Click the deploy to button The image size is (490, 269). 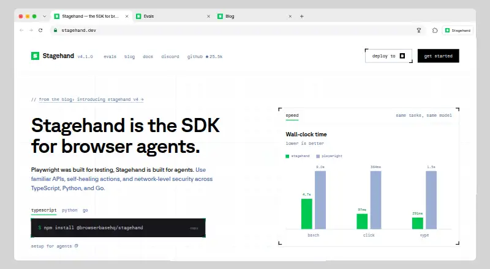click(388, 56)
